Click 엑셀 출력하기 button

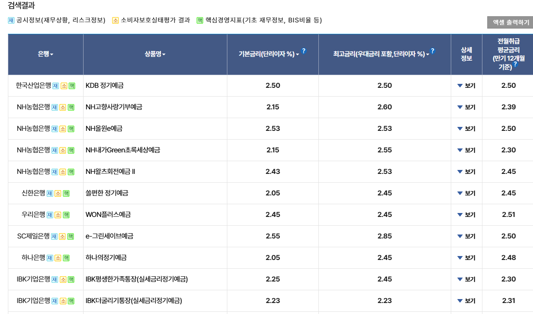510,22
